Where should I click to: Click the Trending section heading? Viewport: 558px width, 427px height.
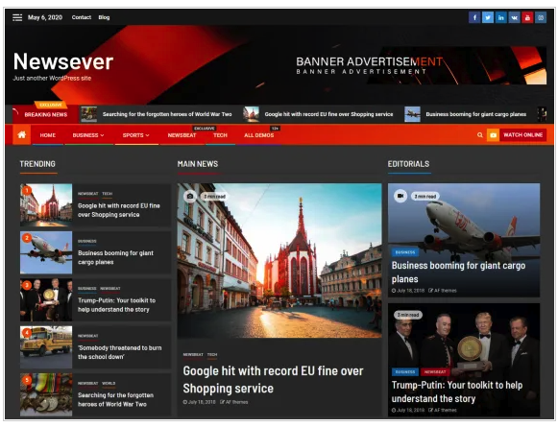(x=37, y=164)
